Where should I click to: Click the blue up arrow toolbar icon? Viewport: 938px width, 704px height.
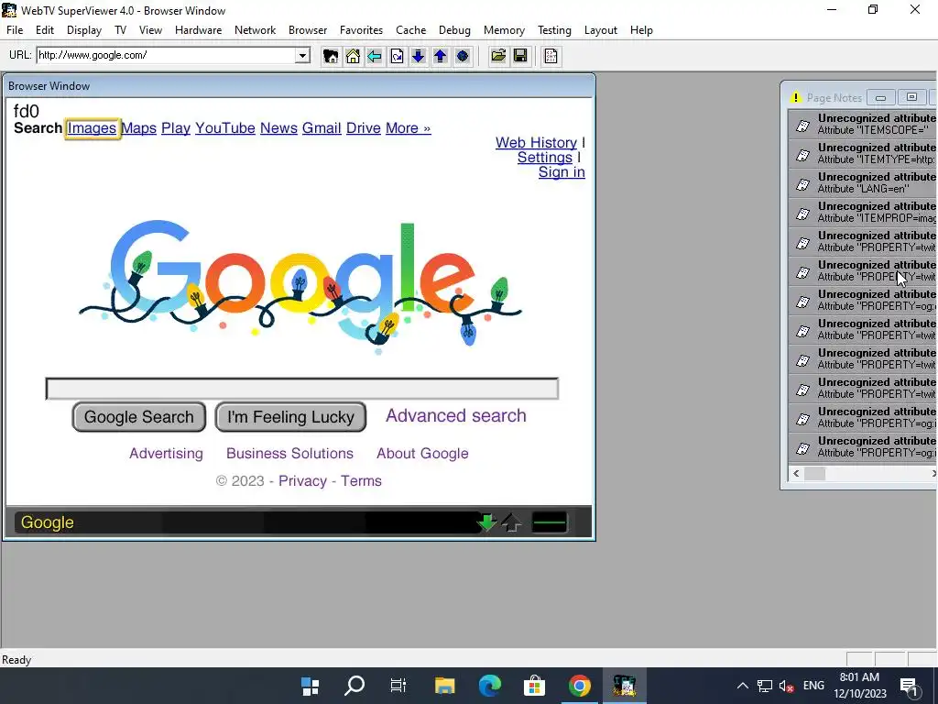pyautogui.click(x=441, y=56)
